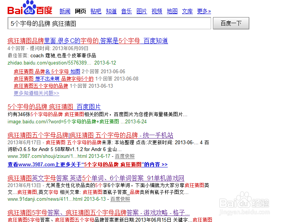The image size is (286, 222).
Task: Open the 文库 library tab
Action: [187, 11]
